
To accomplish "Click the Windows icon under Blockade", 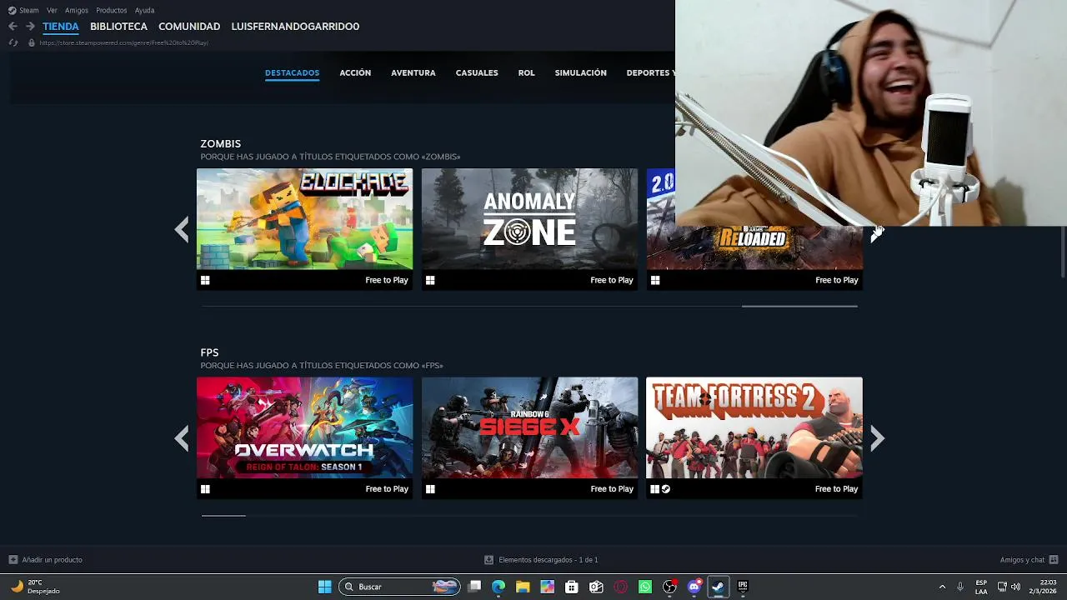I will [205, 280].
